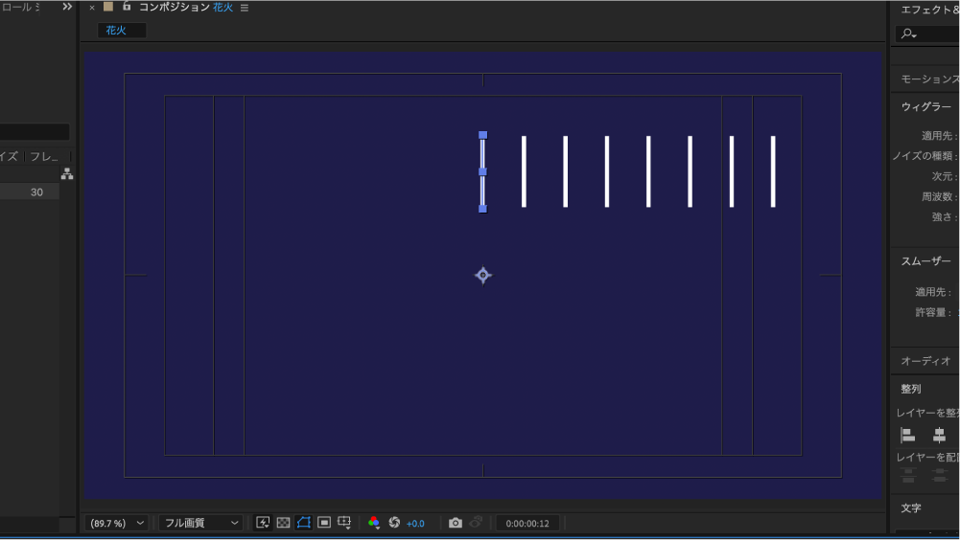Click distribute vertical centers icon
This screenshot has height=540, width=960.
pos(939,475)
